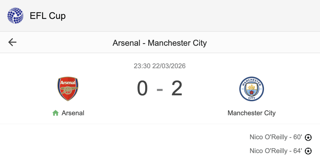320x162 pixels.
Task: Click the ball icon for the 60' goal
Action: (x=308, y=137)
